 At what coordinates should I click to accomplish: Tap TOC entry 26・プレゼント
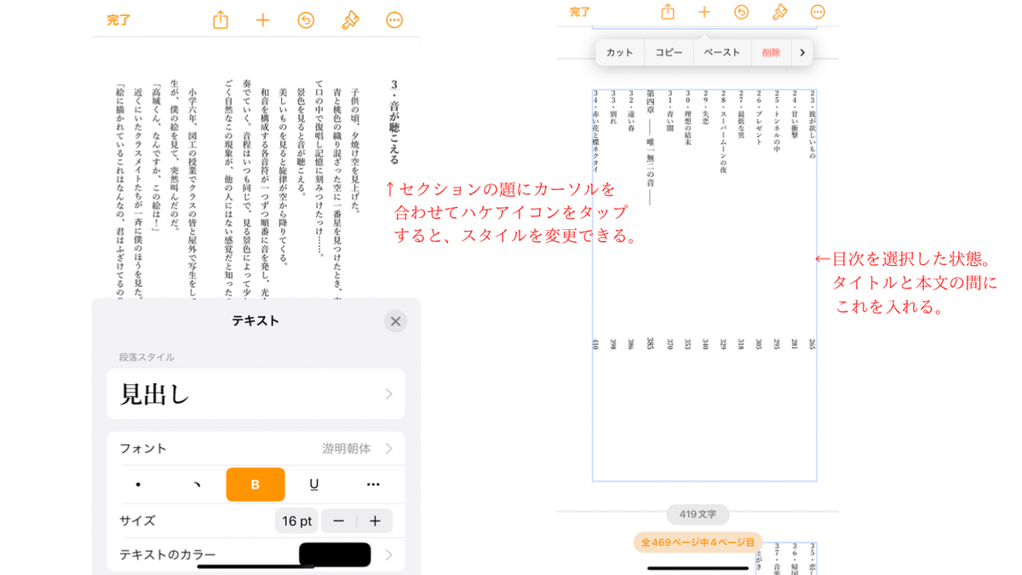click(759, 118)
